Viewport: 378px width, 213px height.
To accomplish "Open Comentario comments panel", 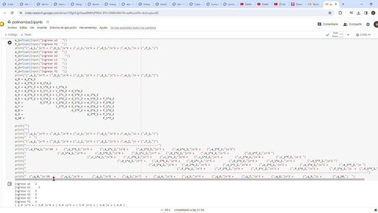I will coord(328,24).
